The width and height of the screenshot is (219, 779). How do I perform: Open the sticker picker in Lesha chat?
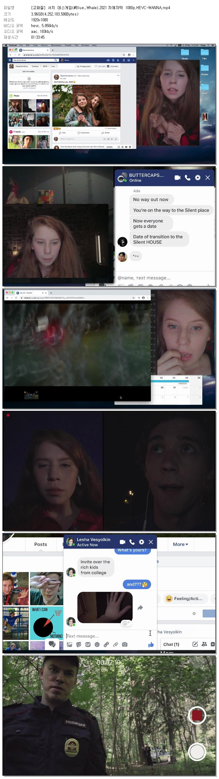(79, 644)
